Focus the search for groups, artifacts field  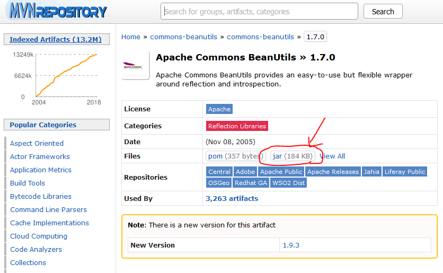[x=259, y=11]
